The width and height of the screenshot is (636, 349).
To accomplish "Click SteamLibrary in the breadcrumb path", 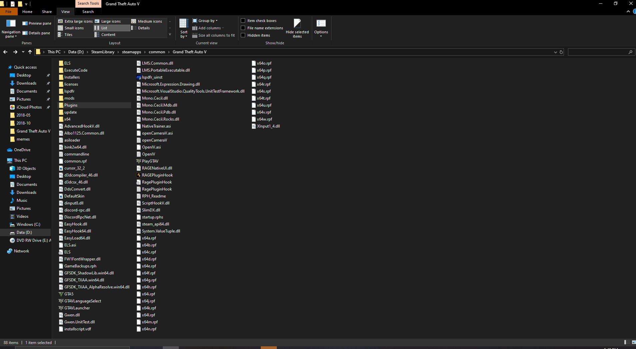I will click(103, 52).
